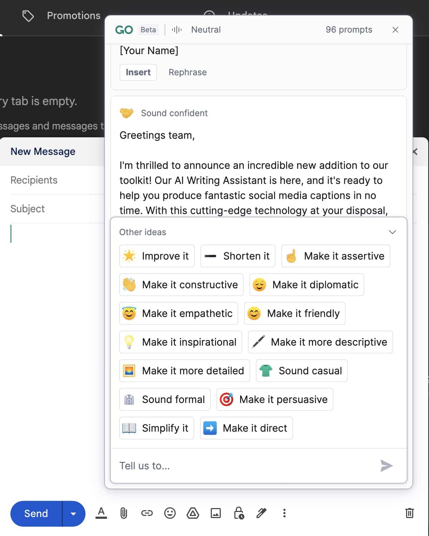The width and height of the screenshot is (429, 536).
Task: Discard draft with trash icon
Action: (409, 513)
